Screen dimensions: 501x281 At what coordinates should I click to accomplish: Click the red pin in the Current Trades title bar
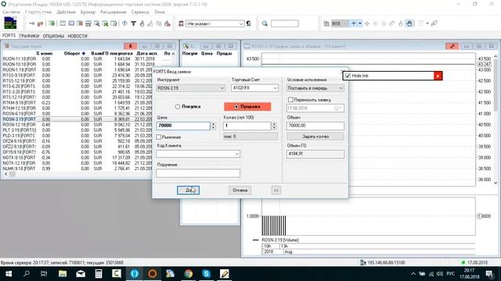coord(131,46)
